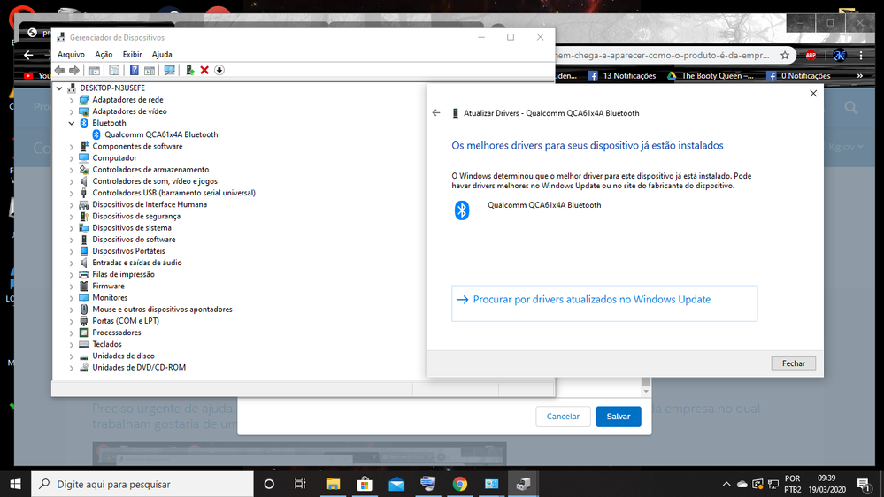Select Controladores de som, vídeo e jogos
The image size is (884, 497).
coord(155,181)
